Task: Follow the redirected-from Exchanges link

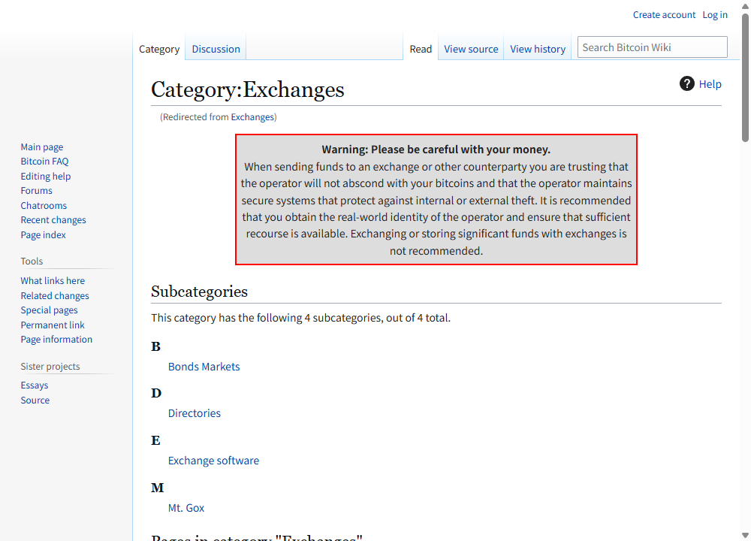Action: (x=252, y=117)
